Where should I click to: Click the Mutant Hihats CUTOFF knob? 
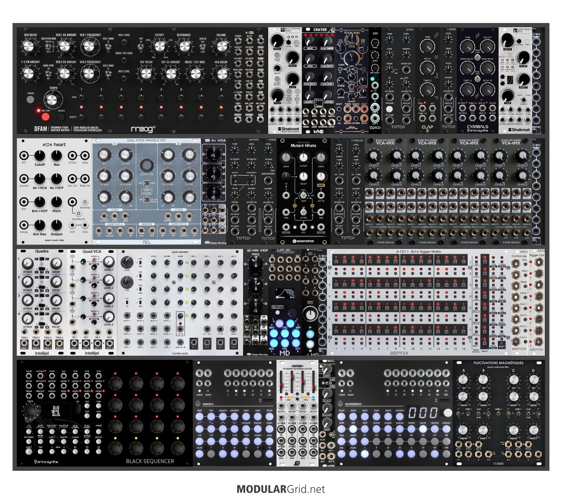click(303, 157)
